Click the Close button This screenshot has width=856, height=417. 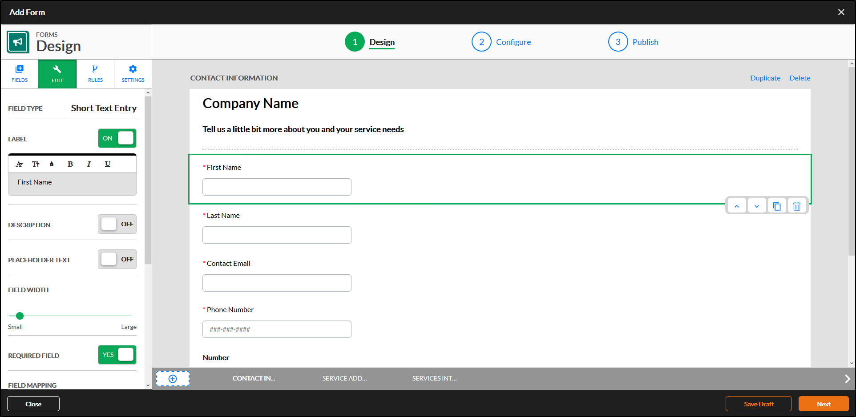[33, 404]
